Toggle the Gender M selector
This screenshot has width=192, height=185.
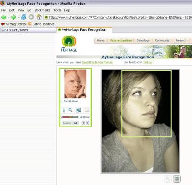[70, 123]
